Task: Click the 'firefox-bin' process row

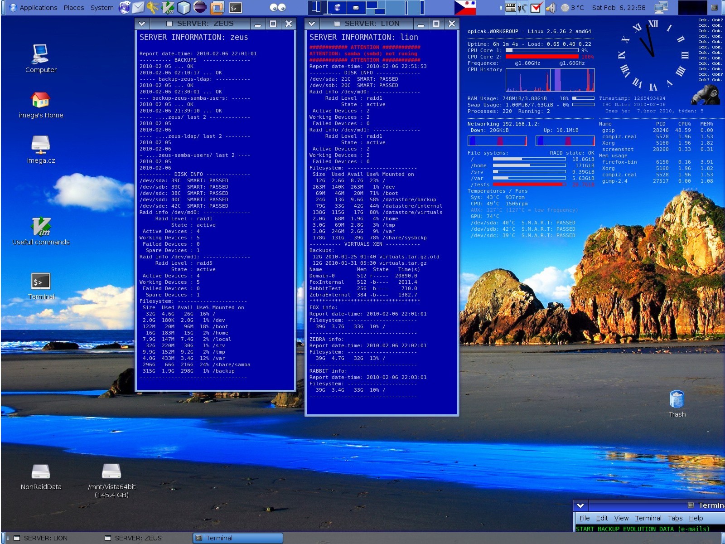Action: 657,162
